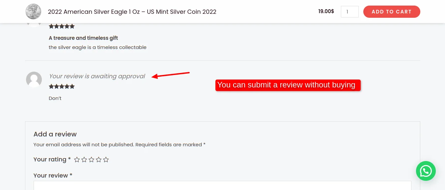Select the third star under Your rating
This screenshot has width=445, height=190.
[x=91, y=159]
